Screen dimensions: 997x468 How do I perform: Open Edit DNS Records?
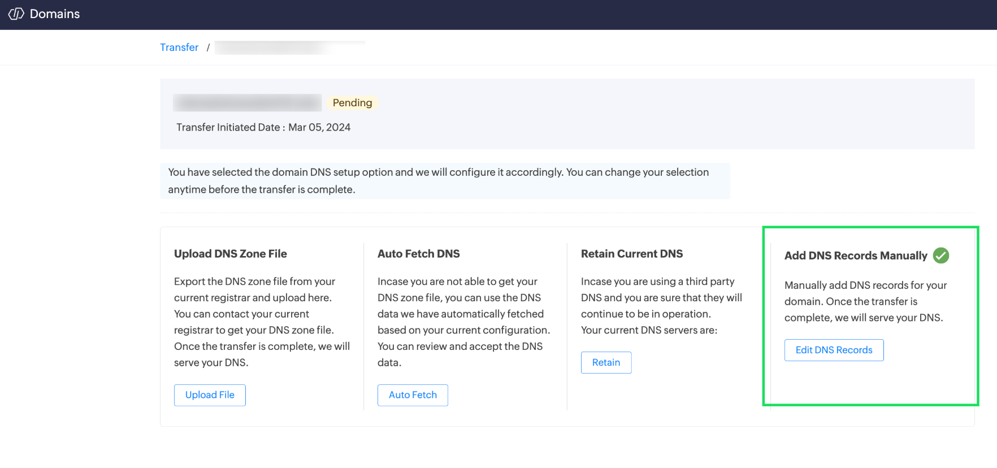coord(834,350)
